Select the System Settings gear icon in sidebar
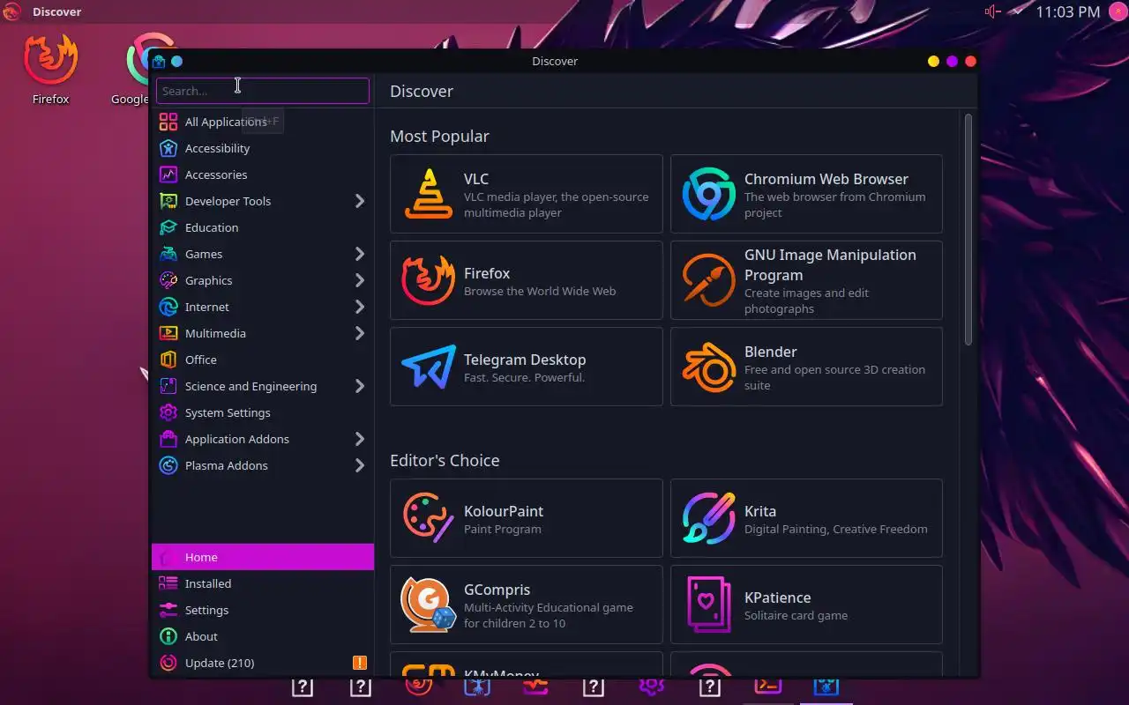Viewport: 1129px width, 705px height. tap(168, 412)
